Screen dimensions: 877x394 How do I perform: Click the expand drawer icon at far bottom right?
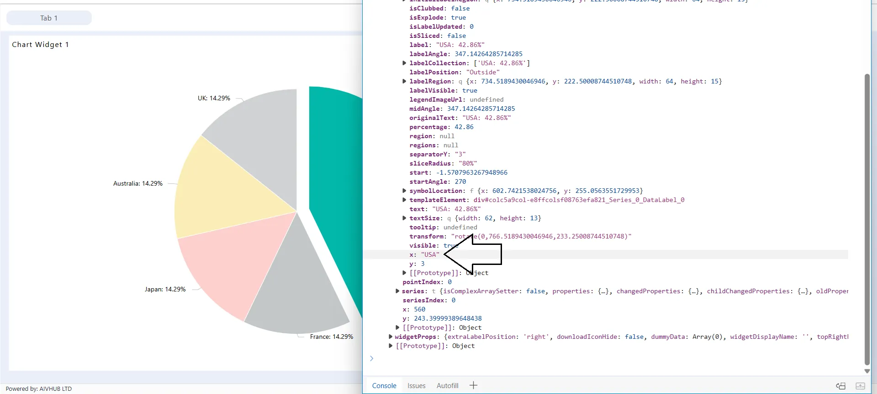[860, 386]
